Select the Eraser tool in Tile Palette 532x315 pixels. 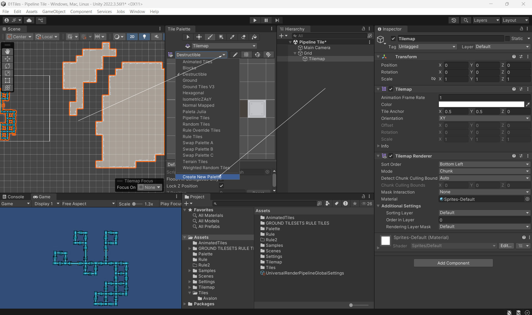click(243, 37)
